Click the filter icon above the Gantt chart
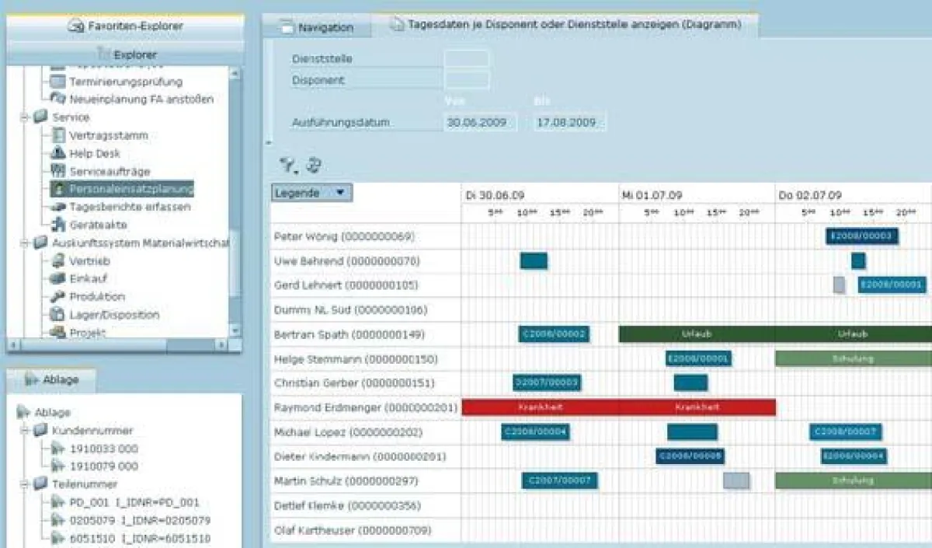Screen dimensions: 932x548 tap(286, 162)
